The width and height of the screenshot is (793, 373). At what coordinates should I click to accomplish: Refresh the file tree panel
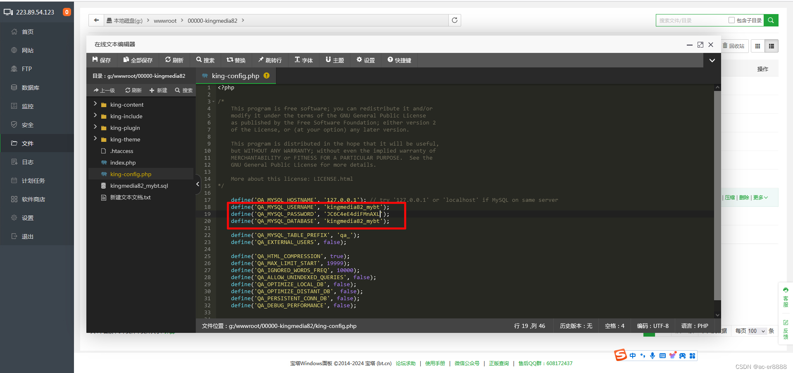pos(133,90)
